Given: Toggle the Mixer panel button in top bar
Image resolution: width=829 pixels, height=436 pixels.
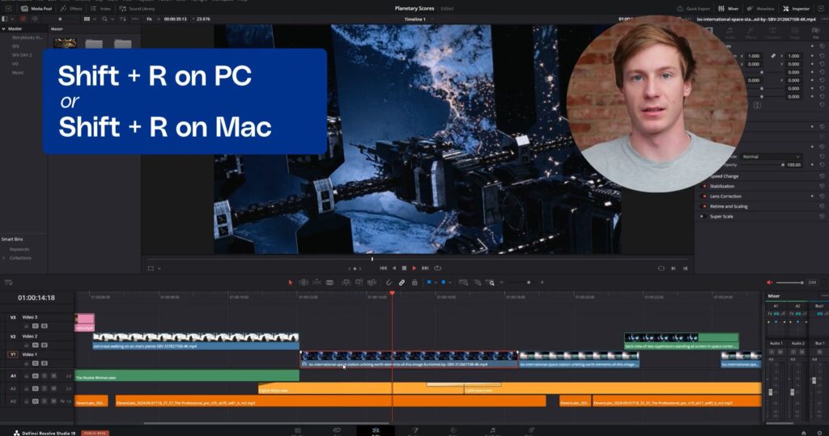Looking at the screenshot, I should click(728, 8).
